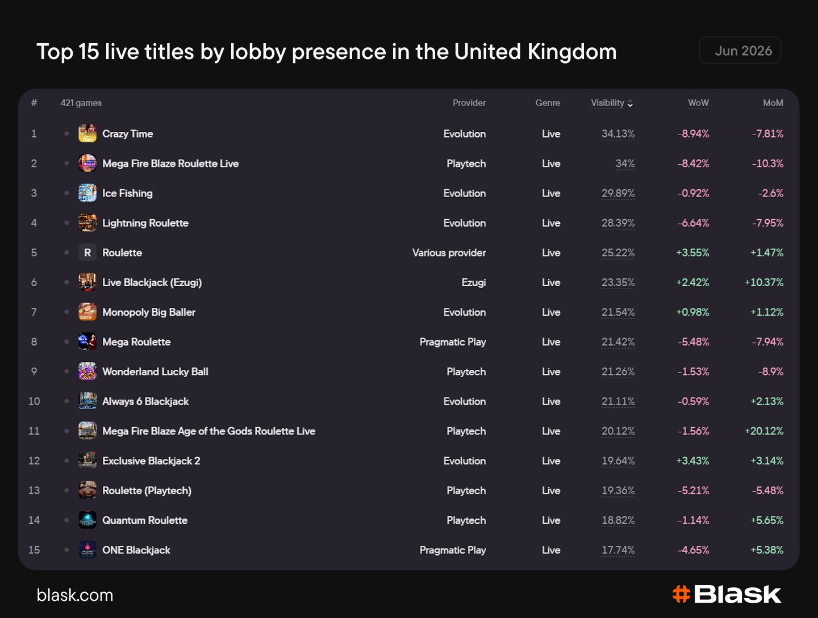Sort the table by Visibility column
Image resolution: width=818 pixels, height=618 pixels.
612,103
